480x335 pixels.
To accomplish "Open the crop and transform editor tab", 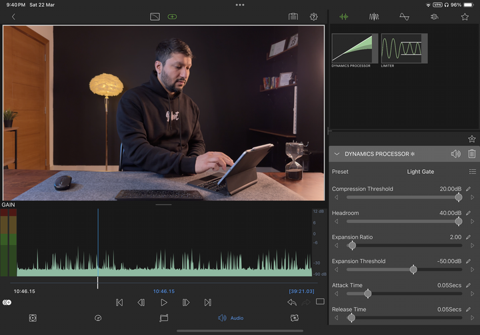I will pyautogui.click(x=164, y=318).
